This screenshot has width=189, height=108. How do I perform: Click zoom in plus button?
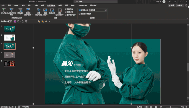point(179,107)
